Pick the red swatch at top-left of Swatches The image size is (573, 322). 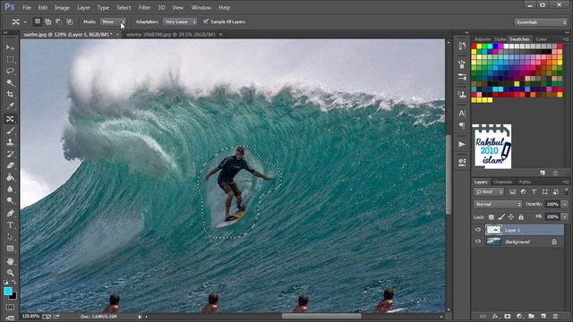point(474,47)
